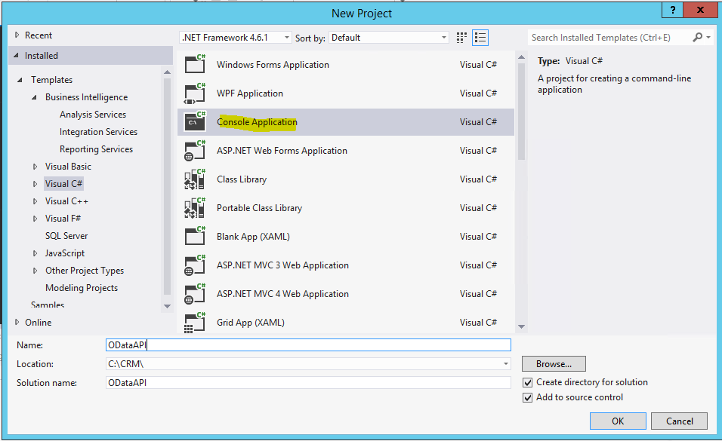Select Integration Services in the tree
722x441 pixels.
coord(98,132)
